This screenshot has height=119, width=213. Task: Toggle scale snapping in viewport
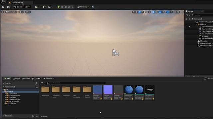point(167,12)
